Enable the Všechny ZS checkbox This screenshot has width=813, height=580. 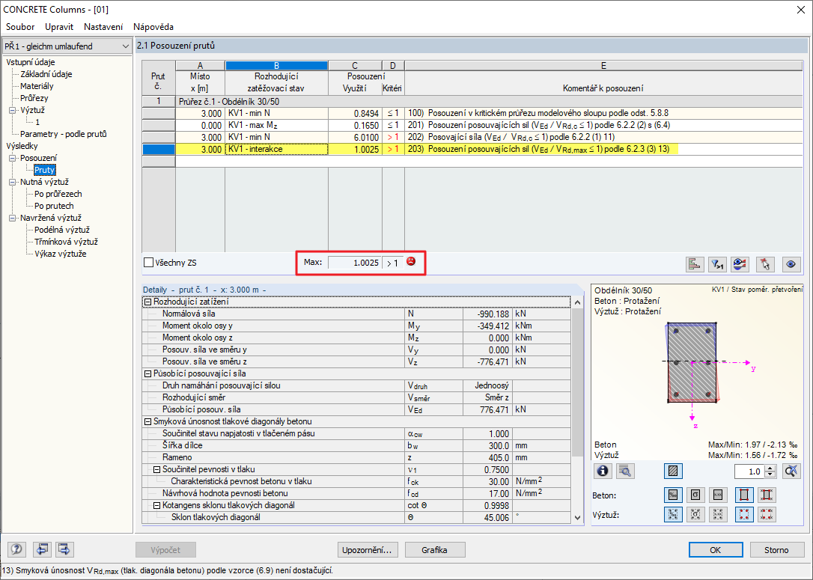pyautogui.click(x=148, y=262)
